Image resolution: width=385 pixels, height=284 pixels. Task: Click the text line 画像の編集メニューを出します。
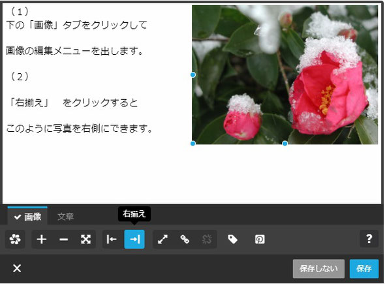74,51
